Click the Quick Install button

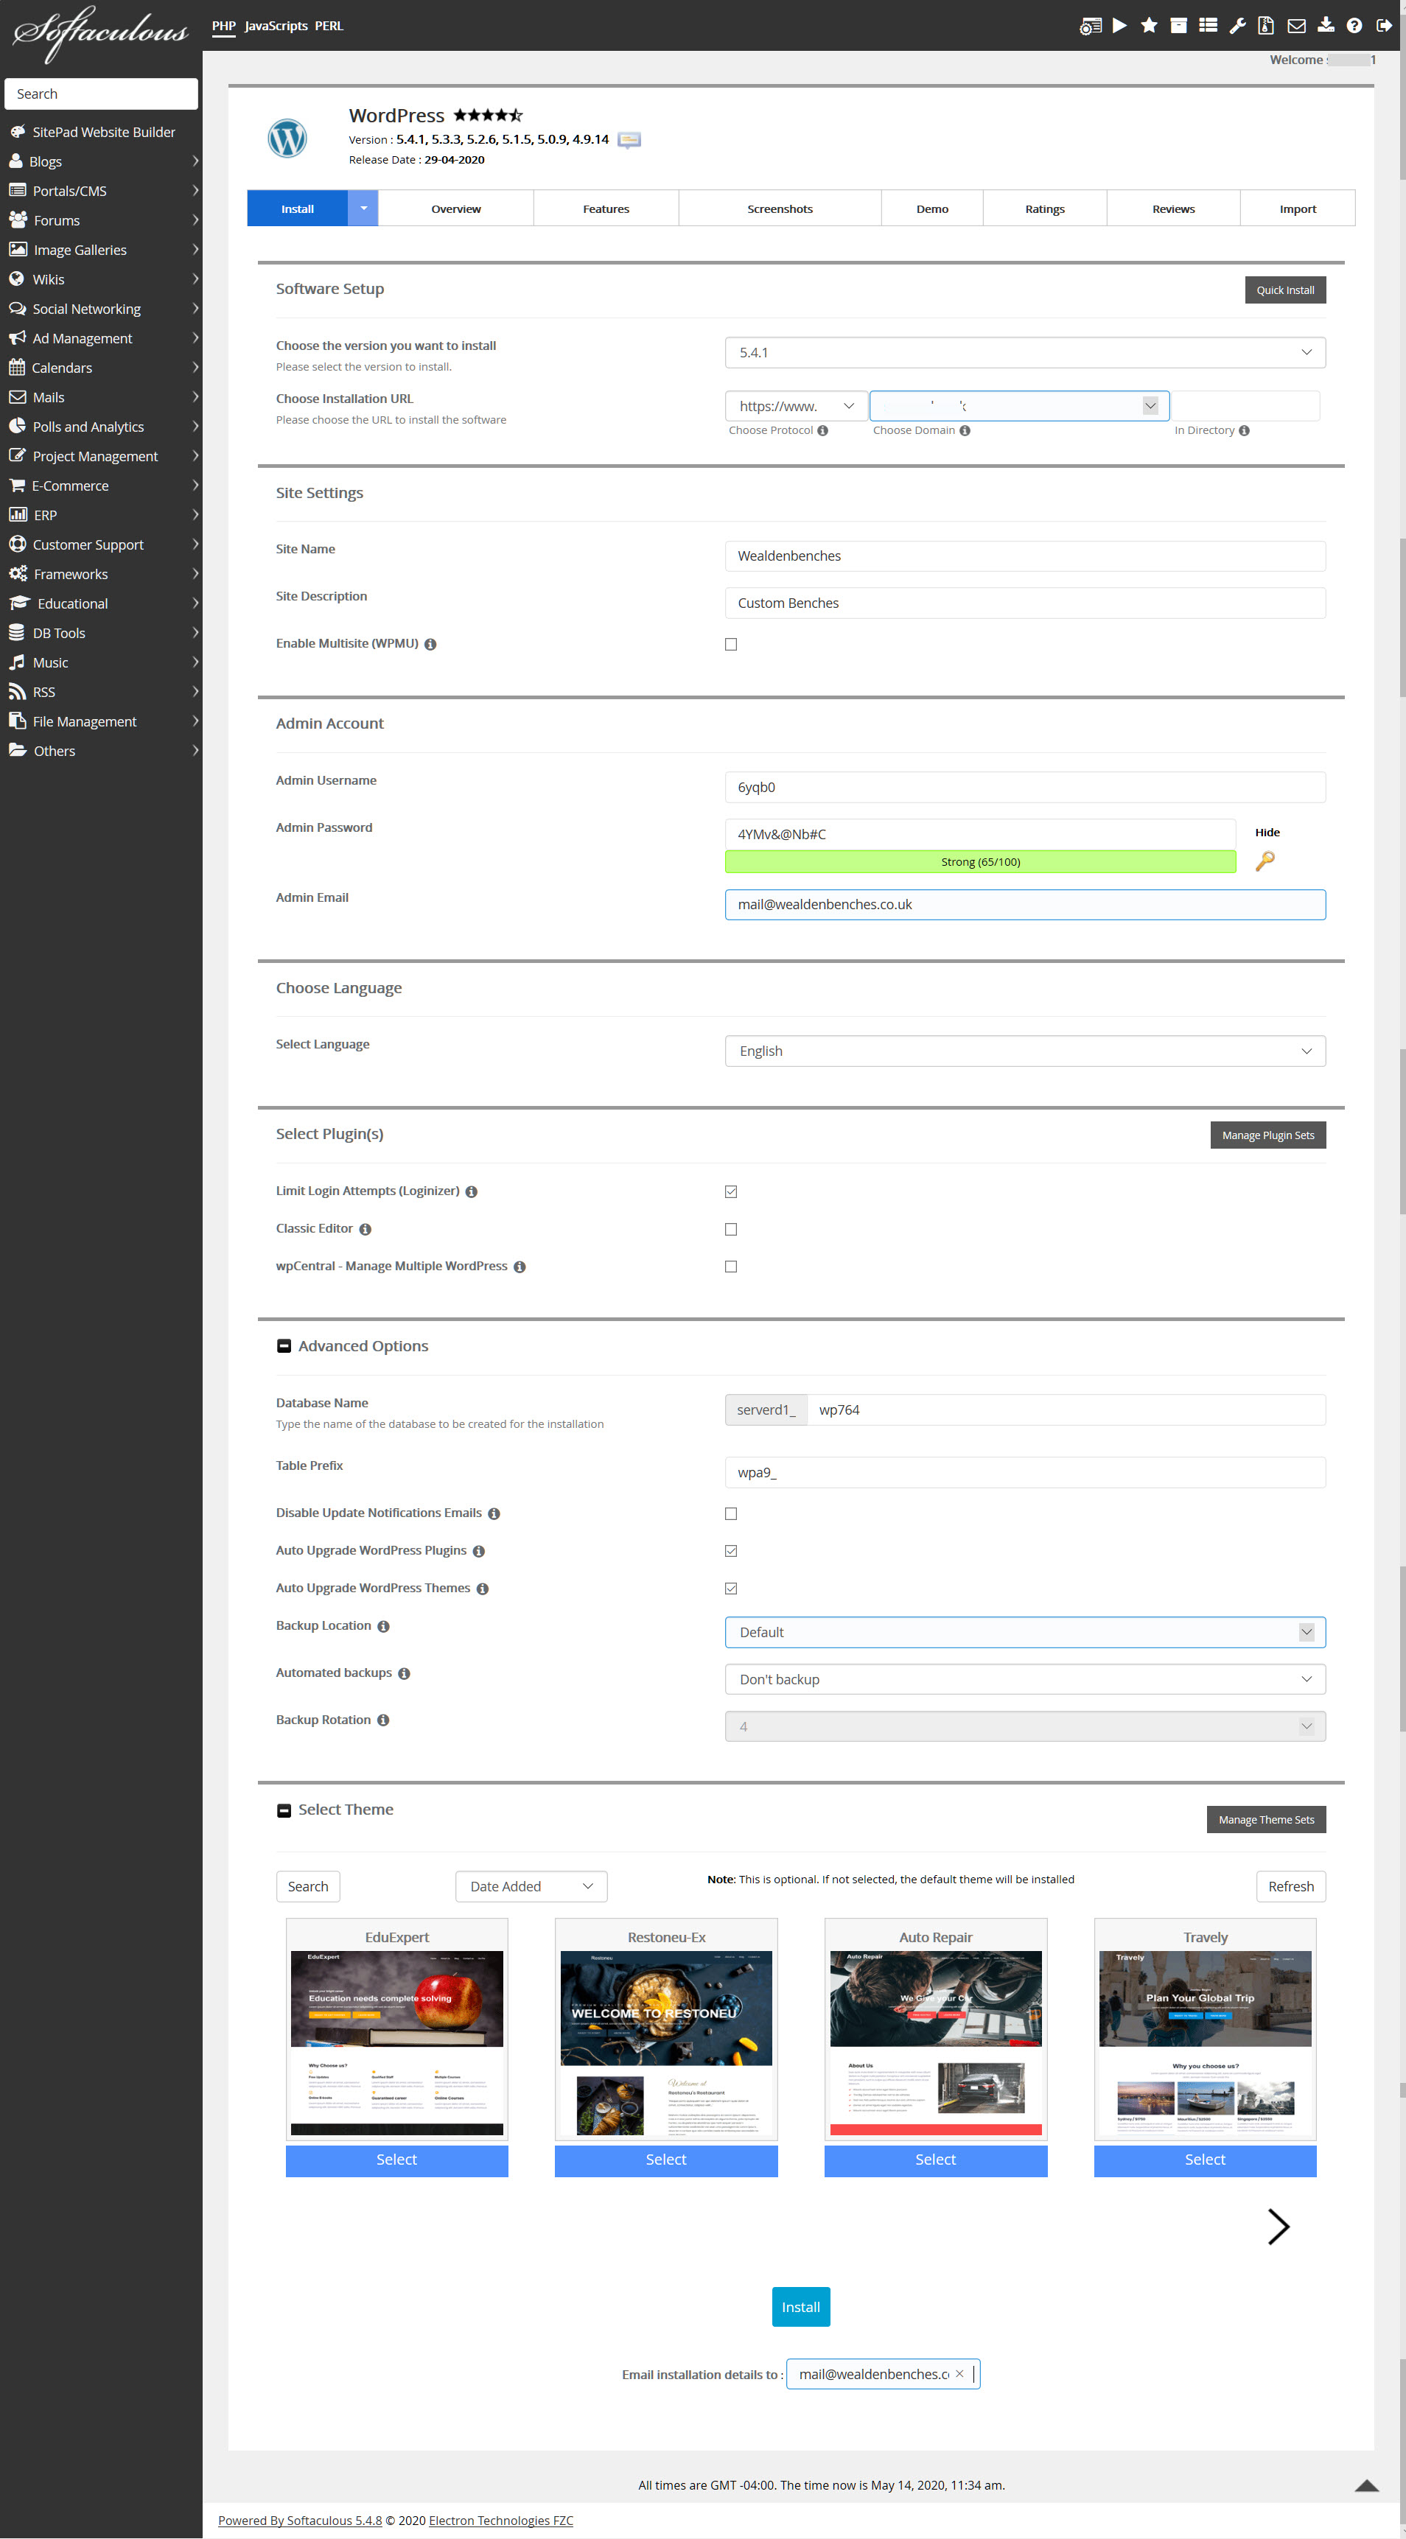tap(1284, 290)
